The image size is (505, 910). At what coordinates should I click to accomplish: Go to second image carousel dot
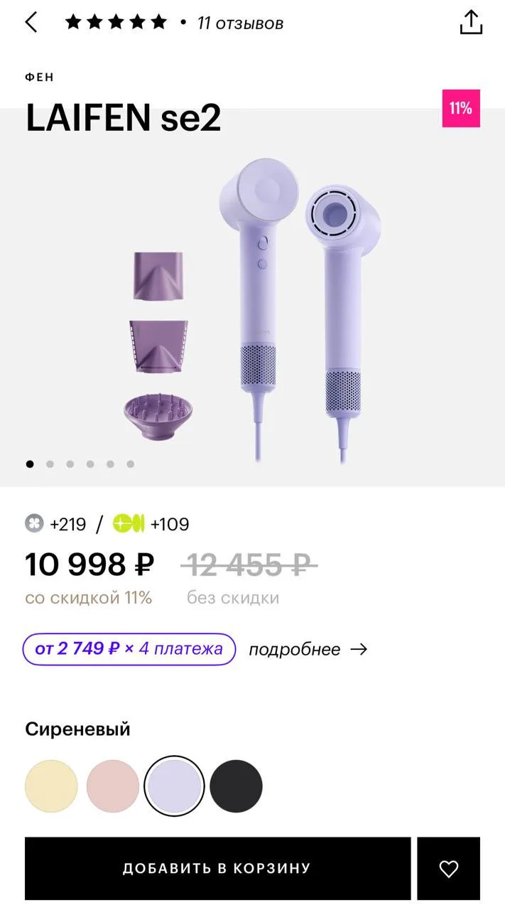point(50,464)
